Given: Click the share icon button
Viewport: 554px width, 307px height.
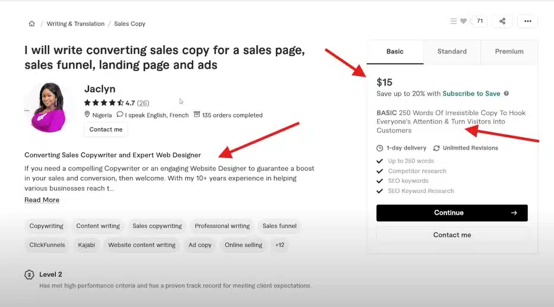Looking at the screenshot, I should 502,21.
